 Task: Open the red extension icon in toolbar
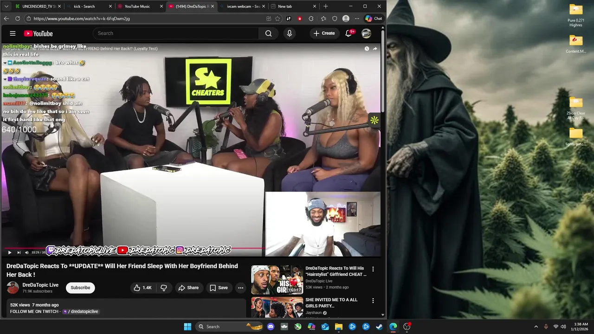click(300, 19)
